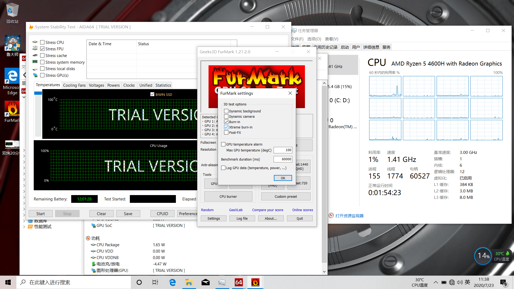The image size is (514, 289).
Task: Enable Stress GPU(s) checkbox
Action: pos(42,75)
